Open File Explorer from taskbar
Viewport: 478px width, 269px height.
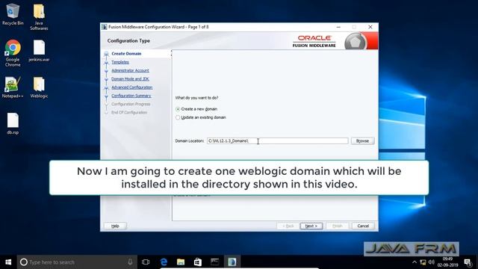pos(181,262)
